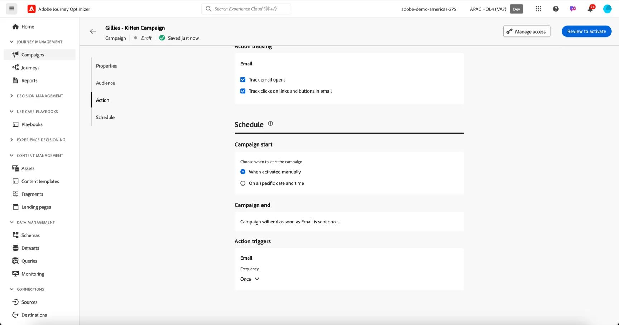Viewport: 619px width, 325px height.
Task: Expand Experience Decisioning section
Action: [x=11, y=140]
